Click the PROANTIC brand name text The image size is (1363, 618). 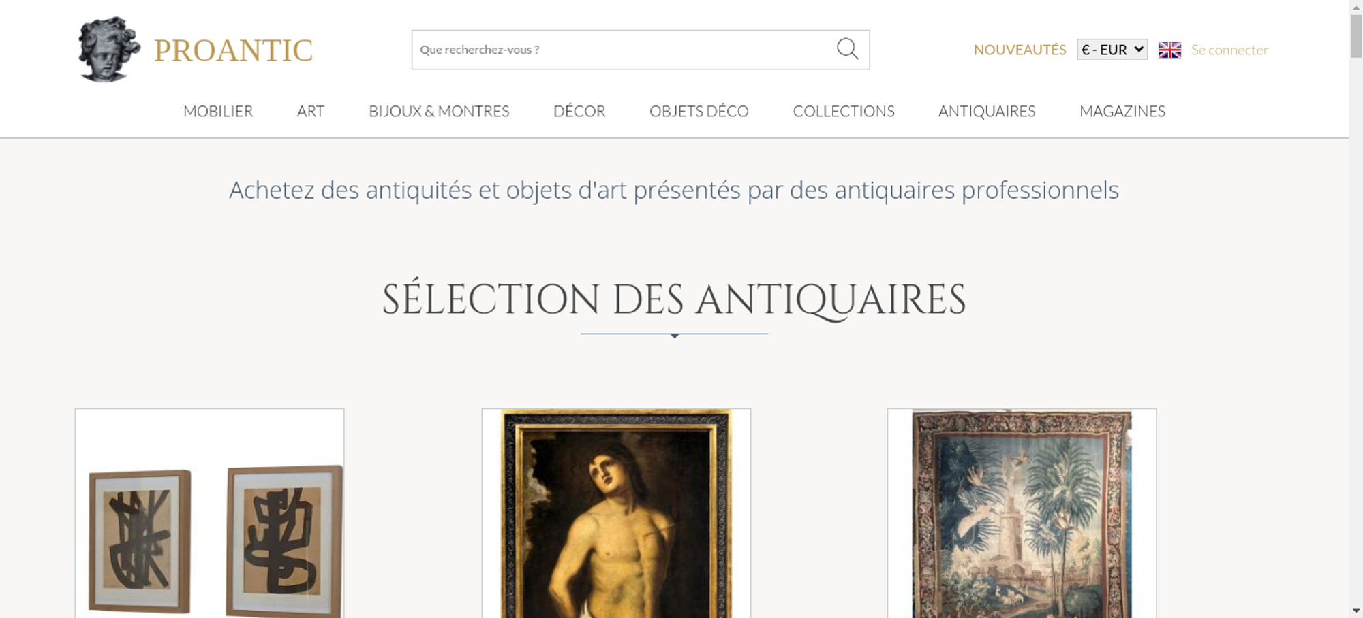click(x=233, y=50)
